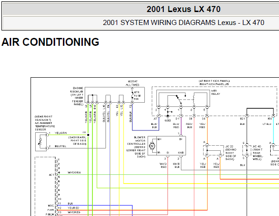Image resolution: width=279 pixels, height=216 pixels.
Task: Click 'YEL/GRN' label at sensor pin 1
Action: pos(61,133)
